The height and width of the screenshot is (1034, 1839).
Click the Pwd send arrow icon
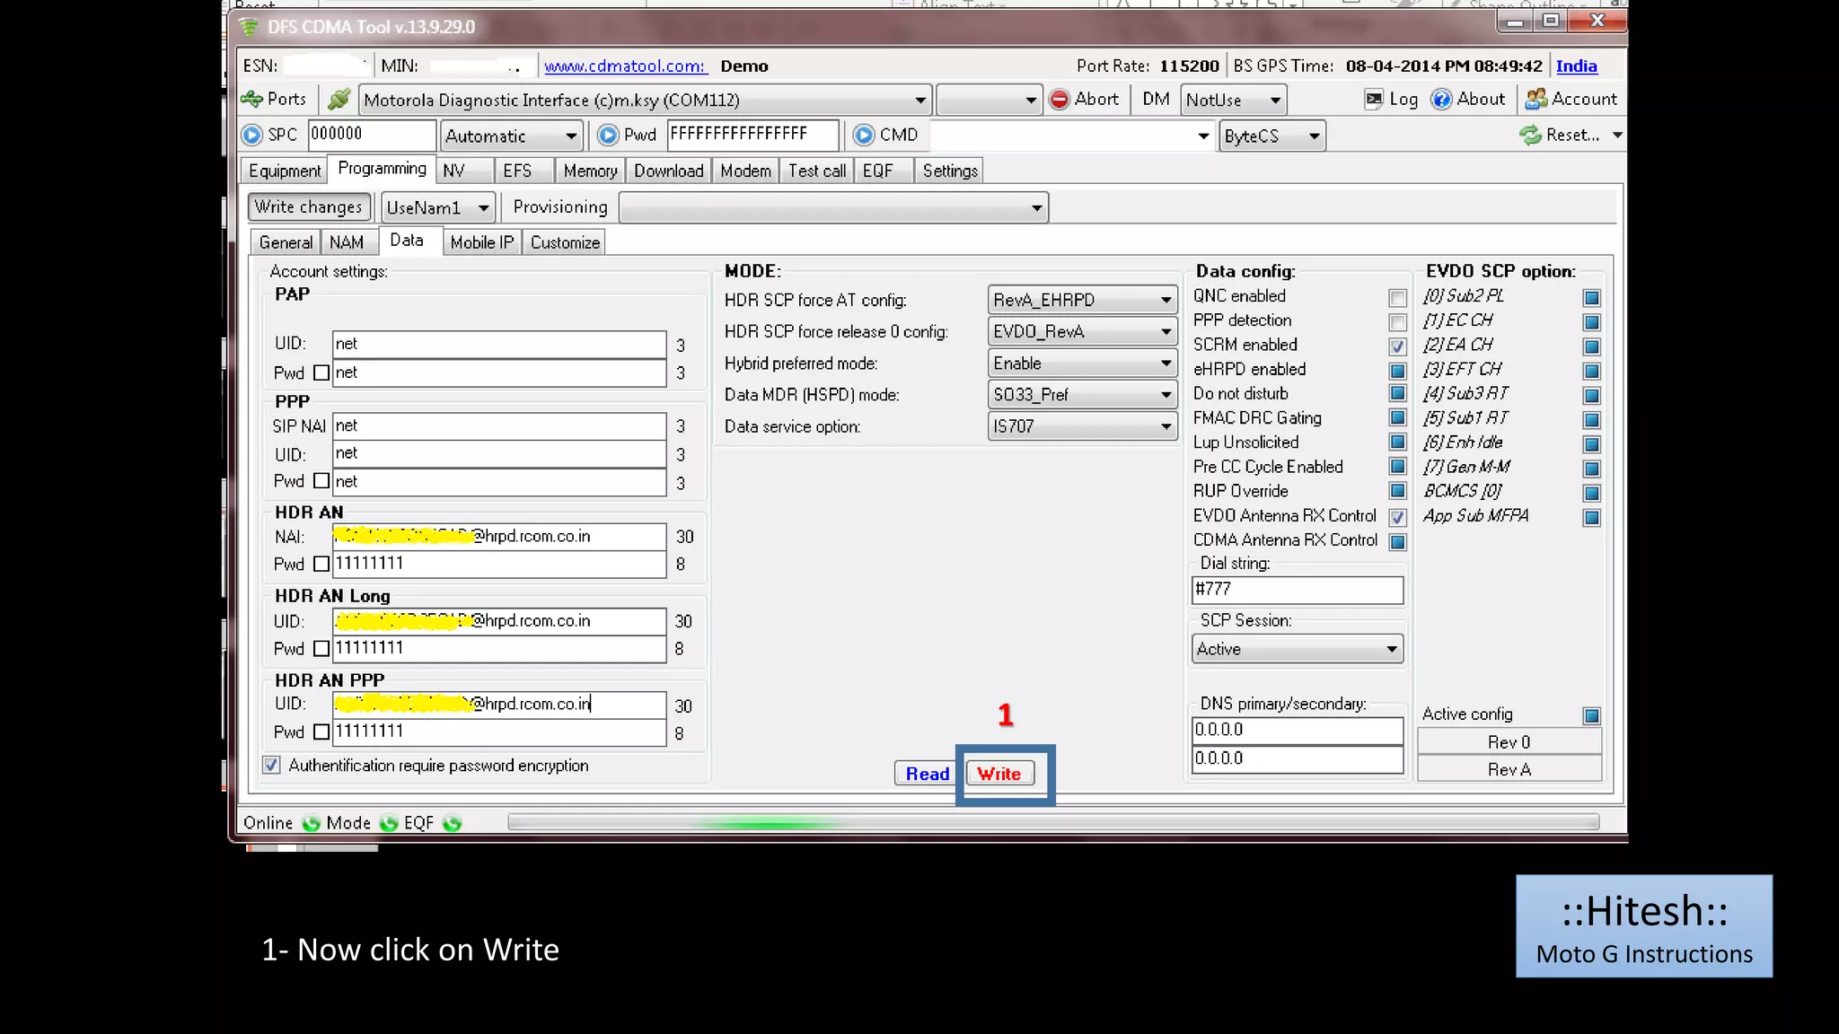(x=608, y=136)
